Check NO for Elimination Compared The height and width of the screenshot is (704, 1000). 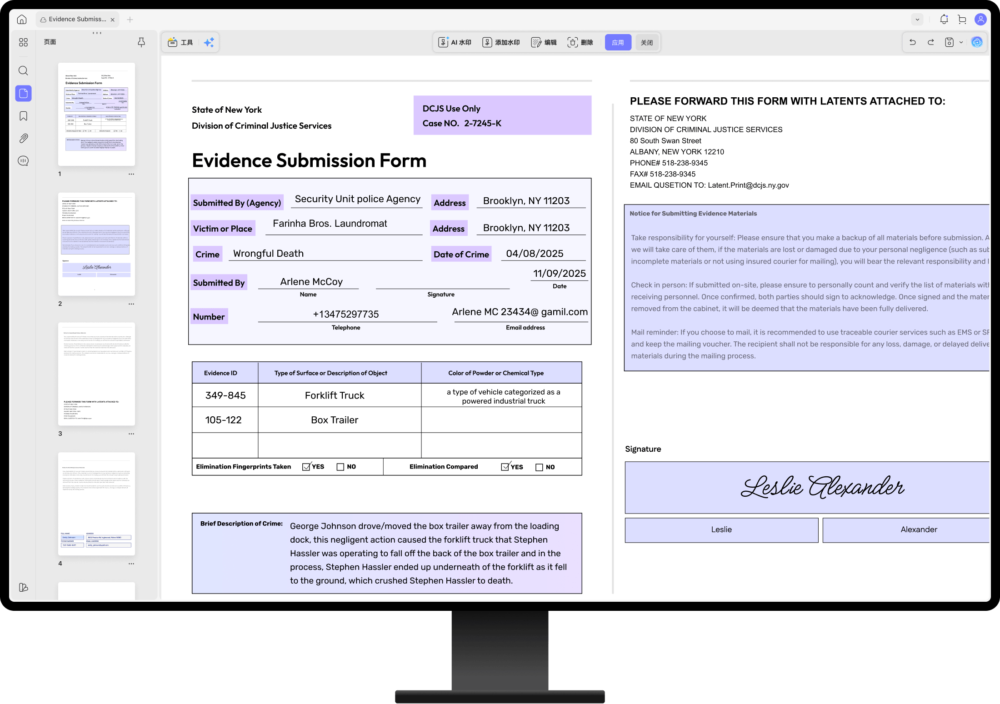[x=539, y=467]
